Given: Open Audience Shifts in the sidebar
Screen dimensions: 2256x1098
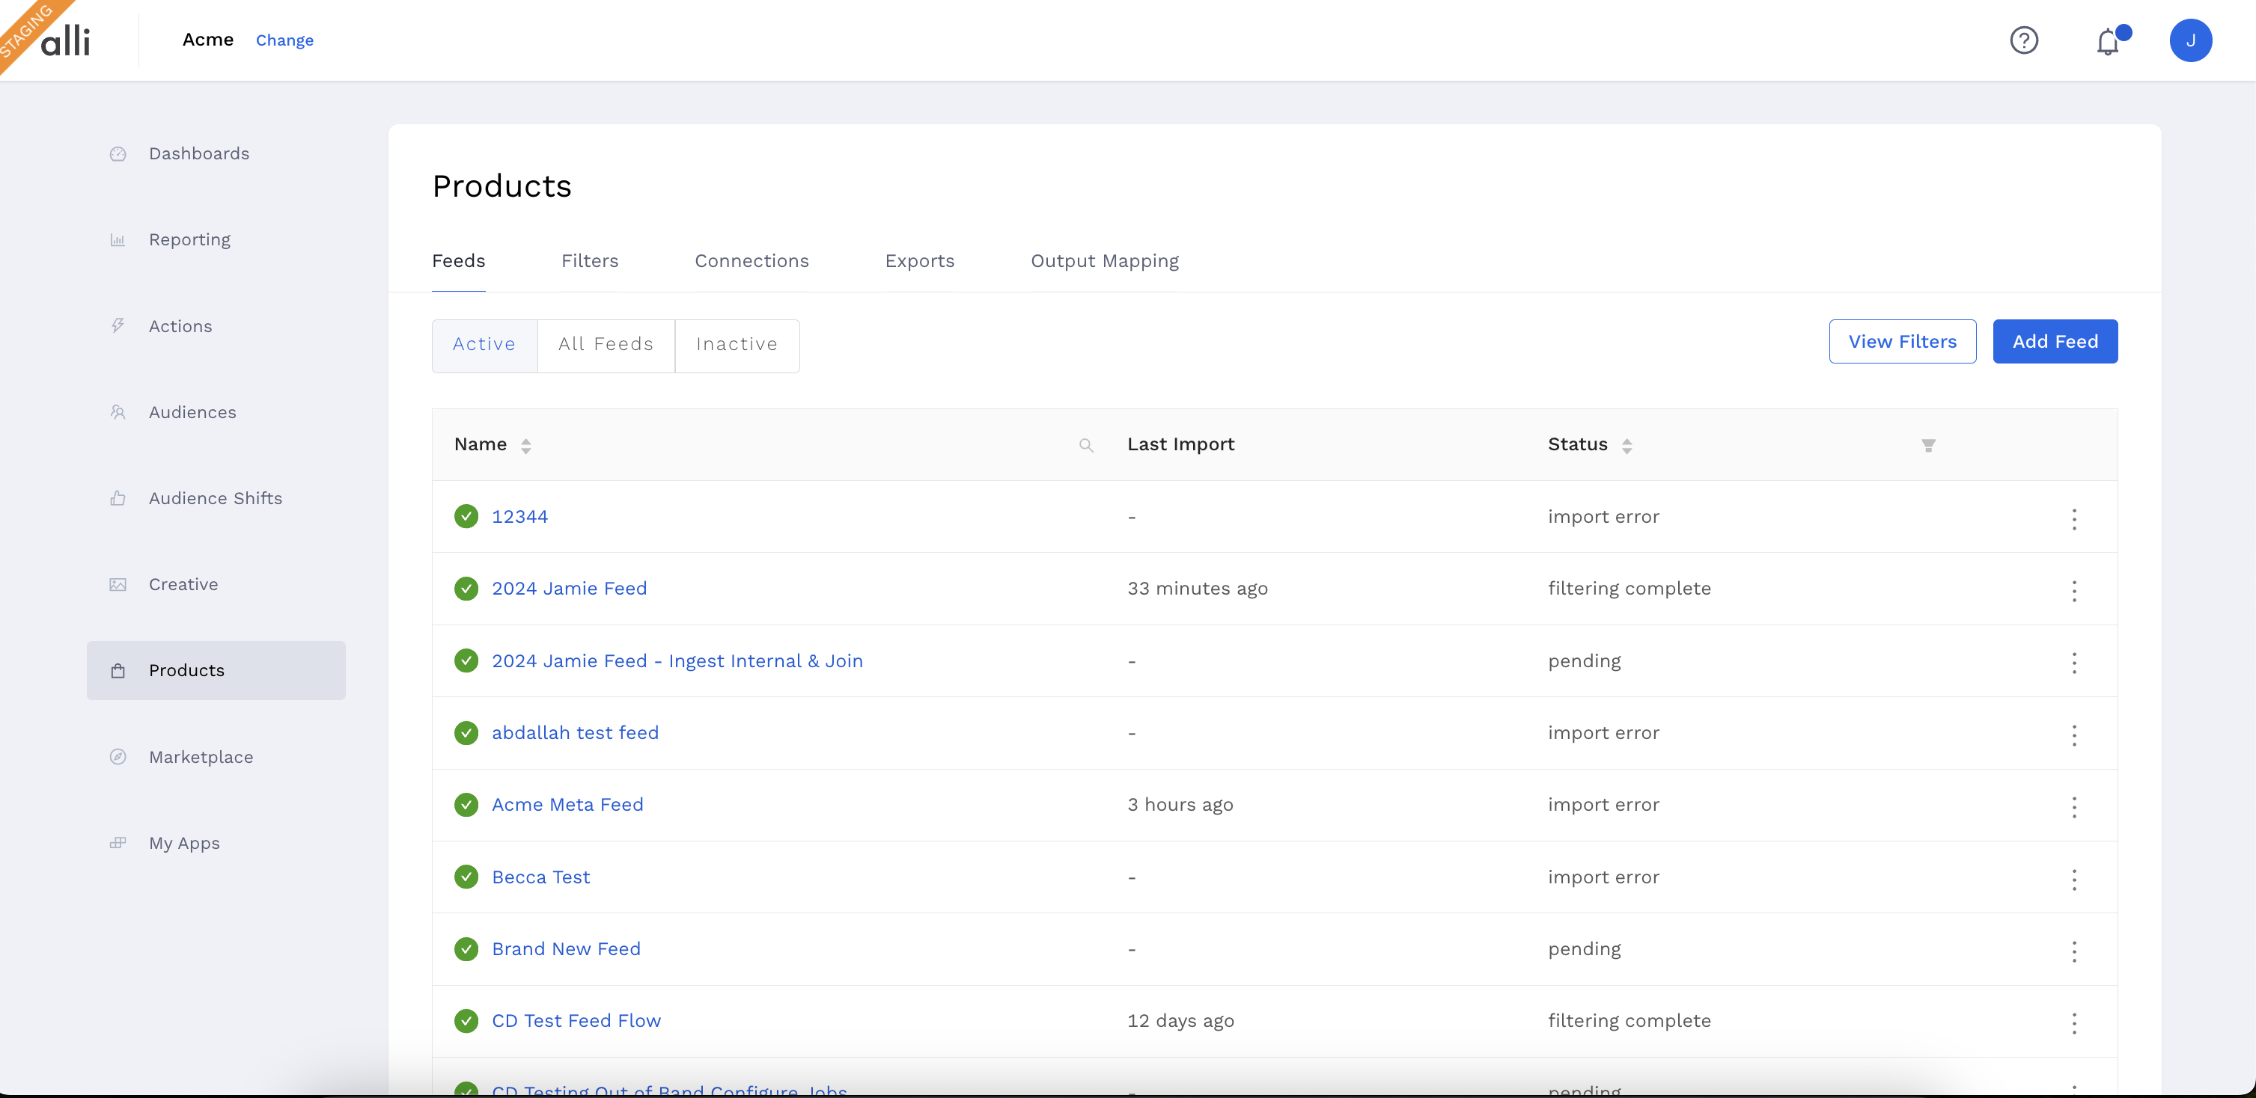Looking at the screenshot, I should point(216,499).
